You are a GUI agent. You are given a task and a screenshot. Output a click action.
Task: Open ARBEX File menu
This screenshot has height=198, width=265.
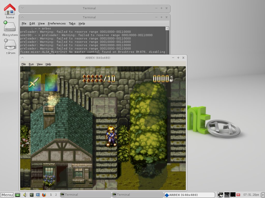point(24,64)
